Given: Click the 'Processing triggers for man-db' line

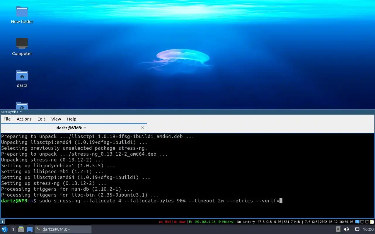Looking at the screenshot, I should coord(67,189).
